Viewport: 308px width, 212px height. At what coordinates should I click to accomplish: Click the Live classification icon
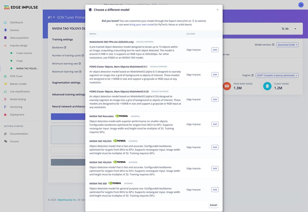click(5, 92)
